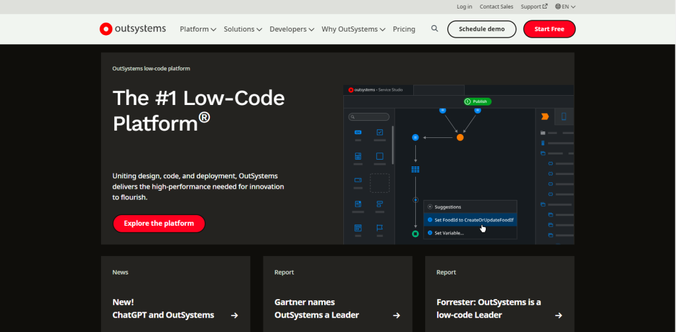The width and height of the screenshot is (676, 332).
Task: Click the Log in link
Action: [x=464, y=7]
